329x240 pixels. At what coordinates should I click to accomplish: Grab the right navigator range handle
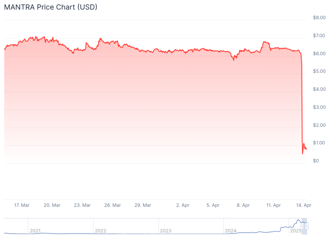pos(307,226)
